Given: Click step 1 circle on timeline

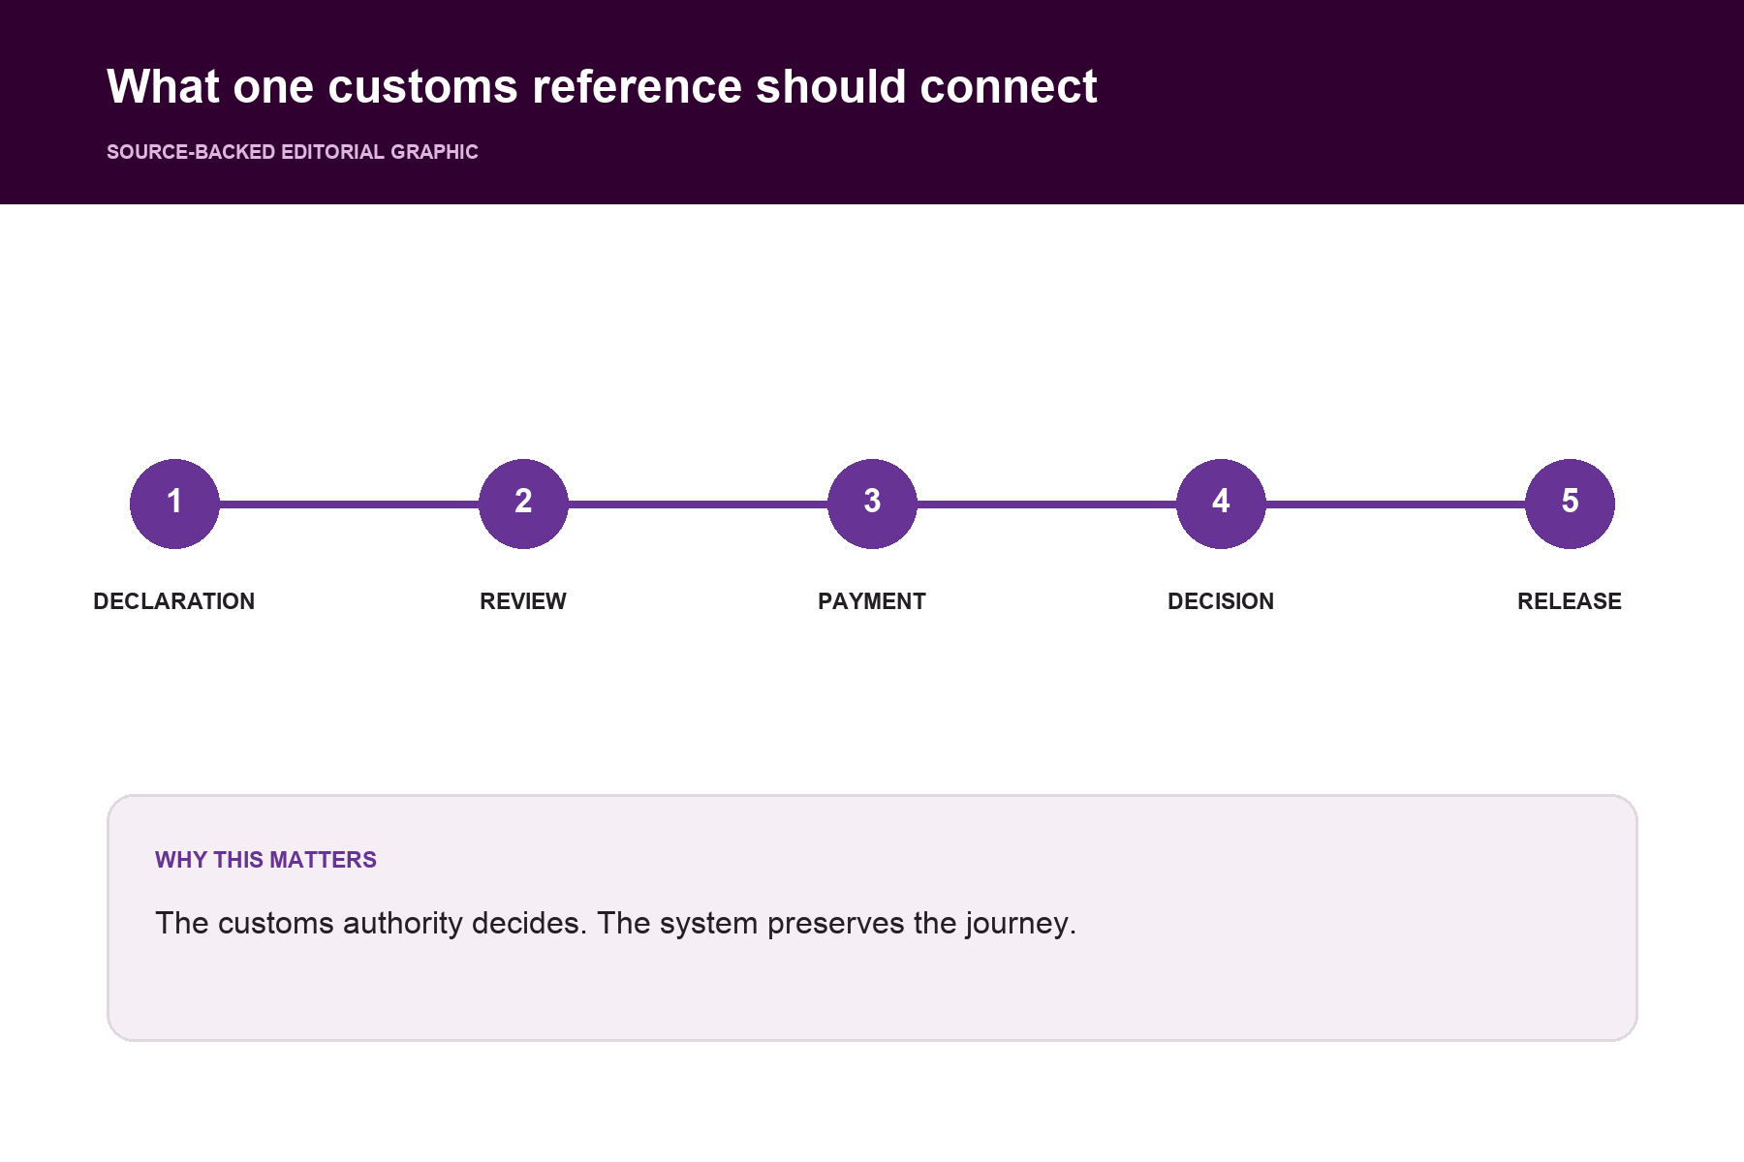Looking at the screenshot, I should click(174, 504).
